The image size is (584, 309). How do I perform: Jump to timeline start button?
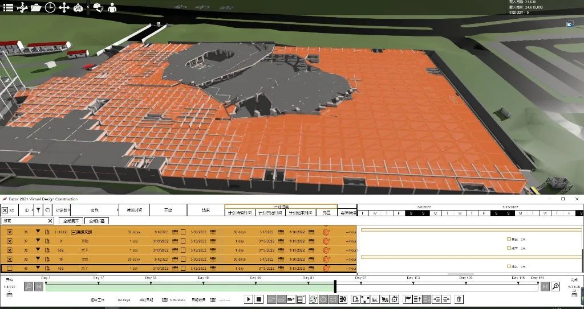click(x=38, y=287)
